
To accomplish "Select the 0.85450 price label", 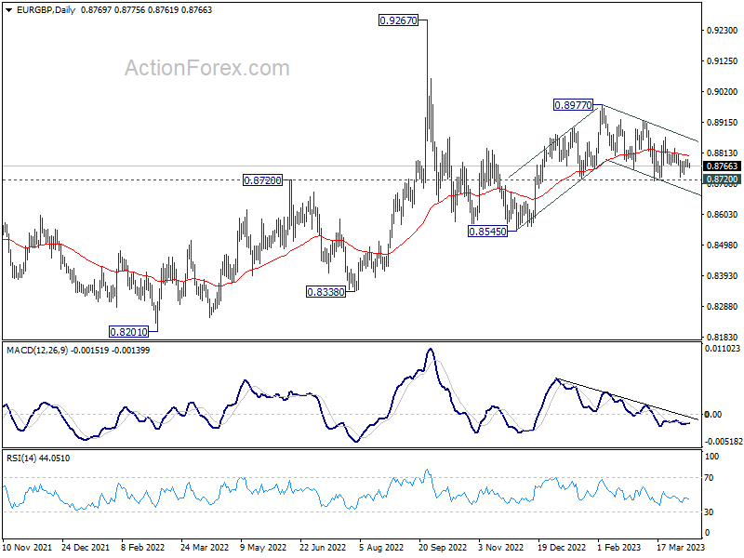I will click(x=487, y=232).
